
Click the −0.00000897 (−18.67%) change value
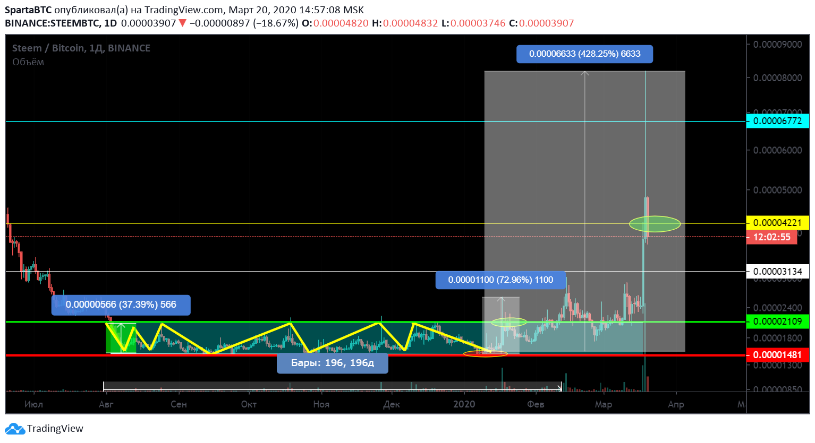click(244, 23)
